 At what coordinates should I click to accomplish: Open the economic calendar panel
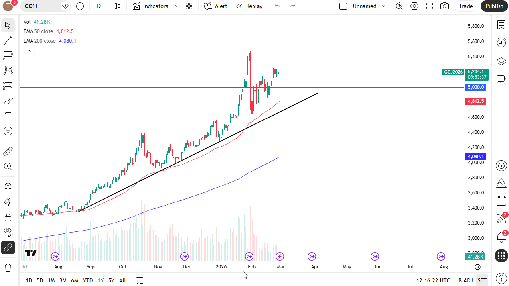coord(501,201)
